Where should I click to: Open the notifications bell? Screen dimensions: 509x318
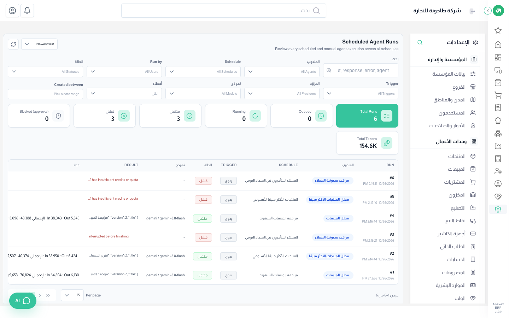click(27, 11)
